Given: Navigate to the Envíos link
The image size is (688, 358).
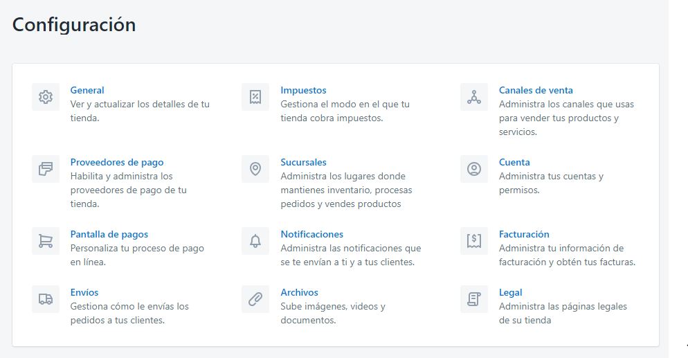Looking at the screenshot, I should pyautogui.click(x=84, y=292).
